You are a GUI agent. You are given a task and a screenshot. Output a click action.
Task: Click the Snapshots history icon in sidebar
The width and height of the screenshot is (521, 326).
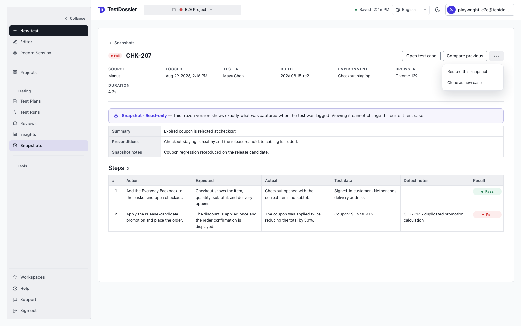click(x=15, y=145)
